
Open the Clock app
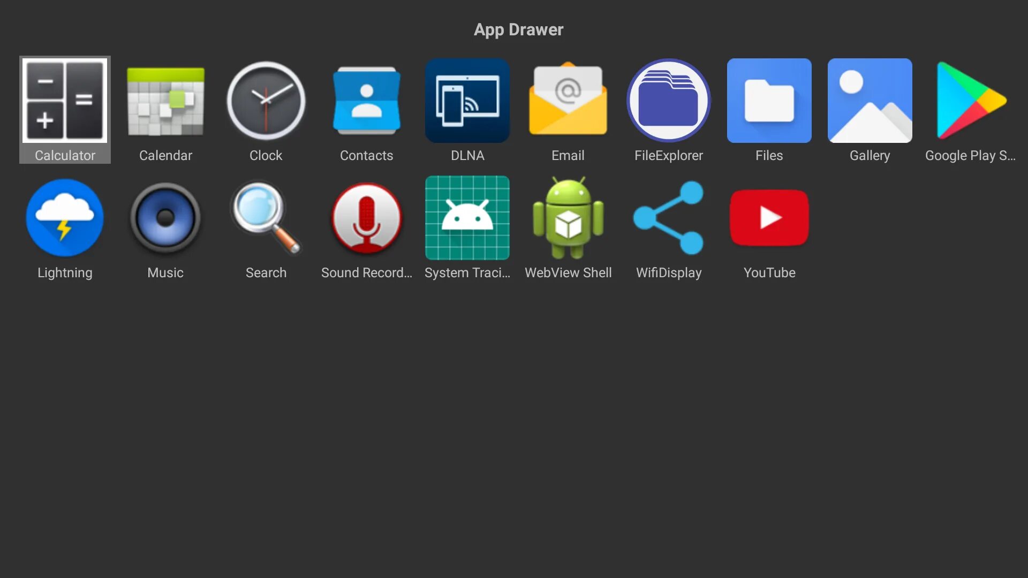tap(266, 101)
